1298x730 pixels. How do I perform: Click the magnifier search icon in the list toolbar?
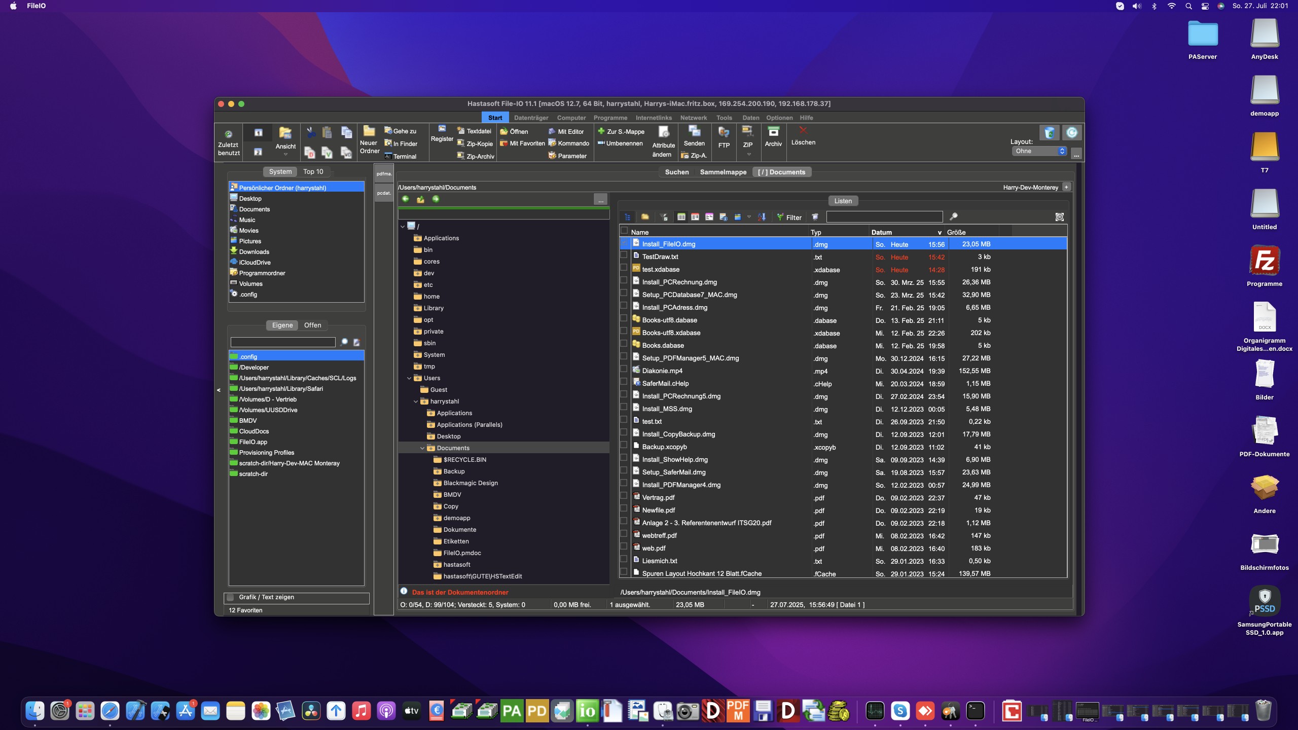tap(953, 216)
